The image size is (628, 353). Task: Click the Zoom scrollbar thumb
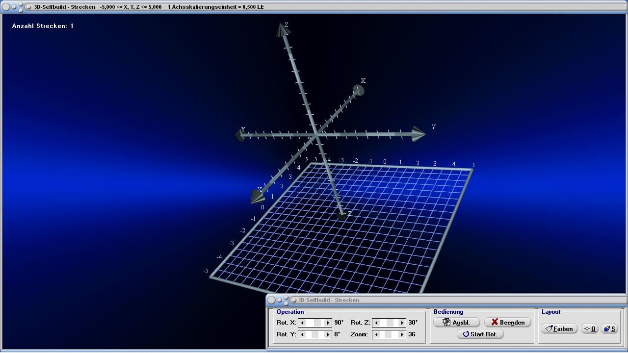[x=388, y=334]
